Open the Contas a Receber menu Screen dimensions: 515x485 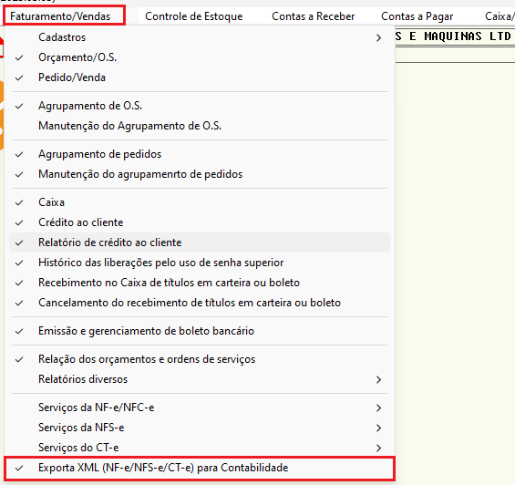pyautogui.click(x=314, y=16)
